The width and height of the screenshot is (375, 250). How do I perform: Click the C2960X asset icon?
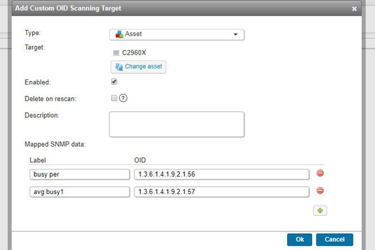[116, 53]
